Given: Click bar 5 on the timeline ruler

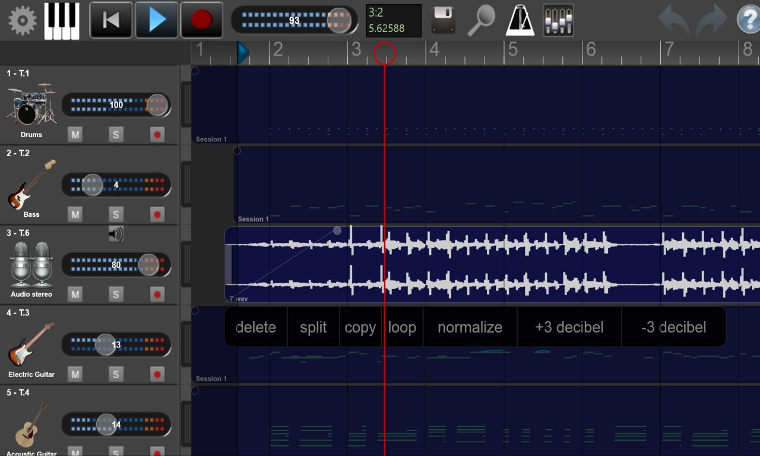Looking at the screenshot, I should click(x=512, y=50).
